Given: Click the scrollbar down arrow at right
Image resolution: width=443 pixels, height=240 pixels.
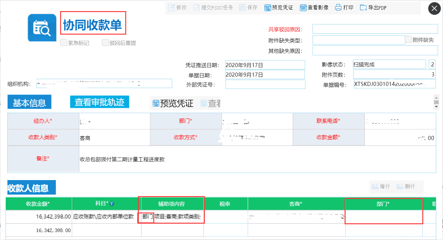Looking at the screenshot, I should tap(436, 107).
